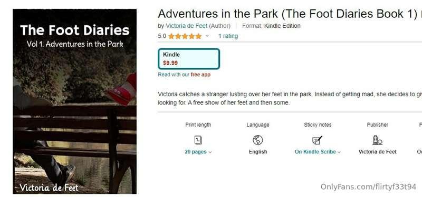Expand the On Kindle Scribe dropdown

[x=318, y=152]
